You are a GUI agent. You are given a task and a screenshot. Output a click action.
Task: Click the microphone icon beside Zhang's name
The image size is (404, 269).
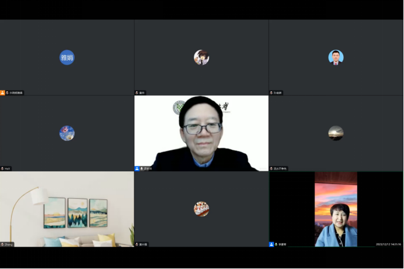pyautogui.click(x=3, y=244)
